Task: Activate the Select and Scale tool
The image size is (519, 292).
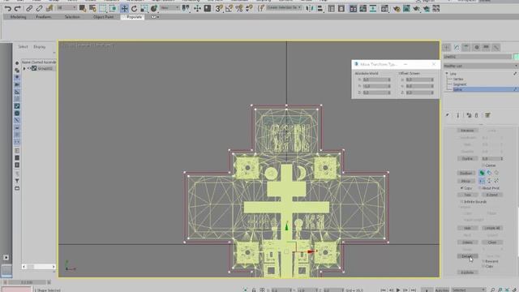Action: (x=144, y=8)
